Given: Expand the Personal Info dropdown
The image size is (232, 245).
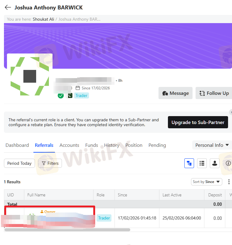Looking at the screenshot, I should tap(212, 145).
